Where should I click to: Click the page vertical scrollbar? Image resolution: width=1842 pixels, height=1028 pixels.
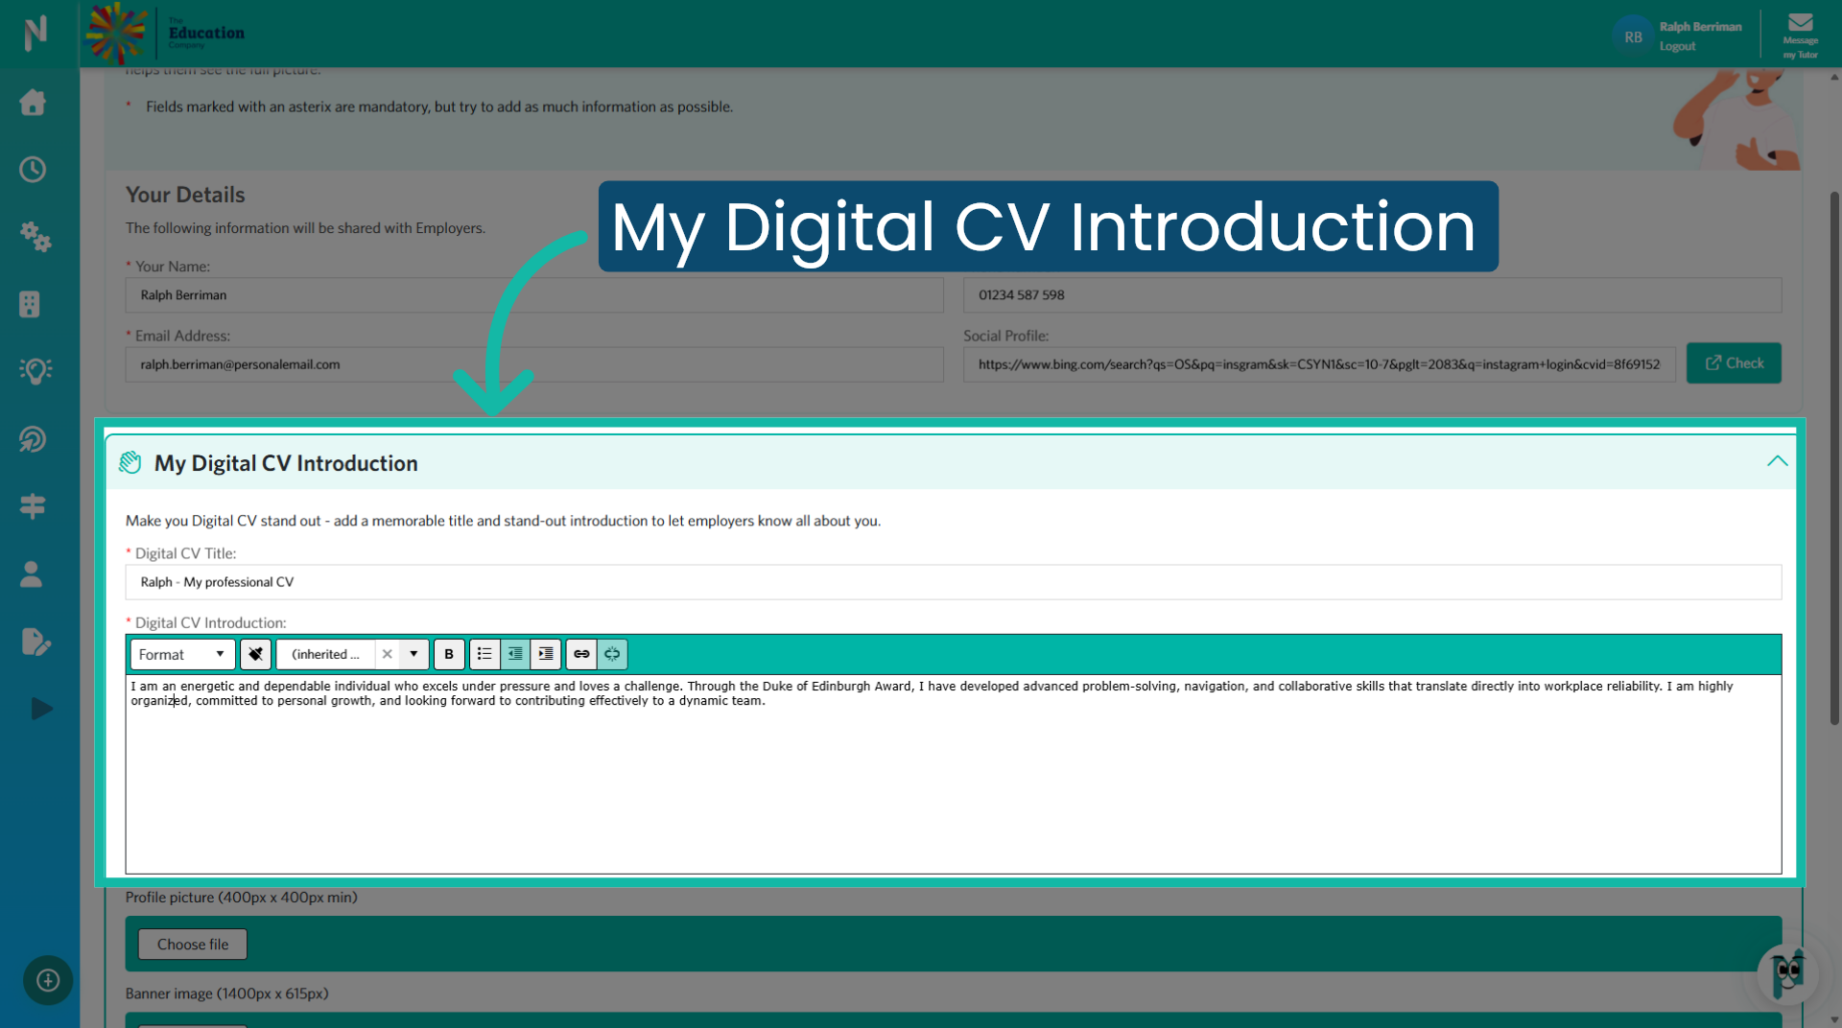(1834, 458)
